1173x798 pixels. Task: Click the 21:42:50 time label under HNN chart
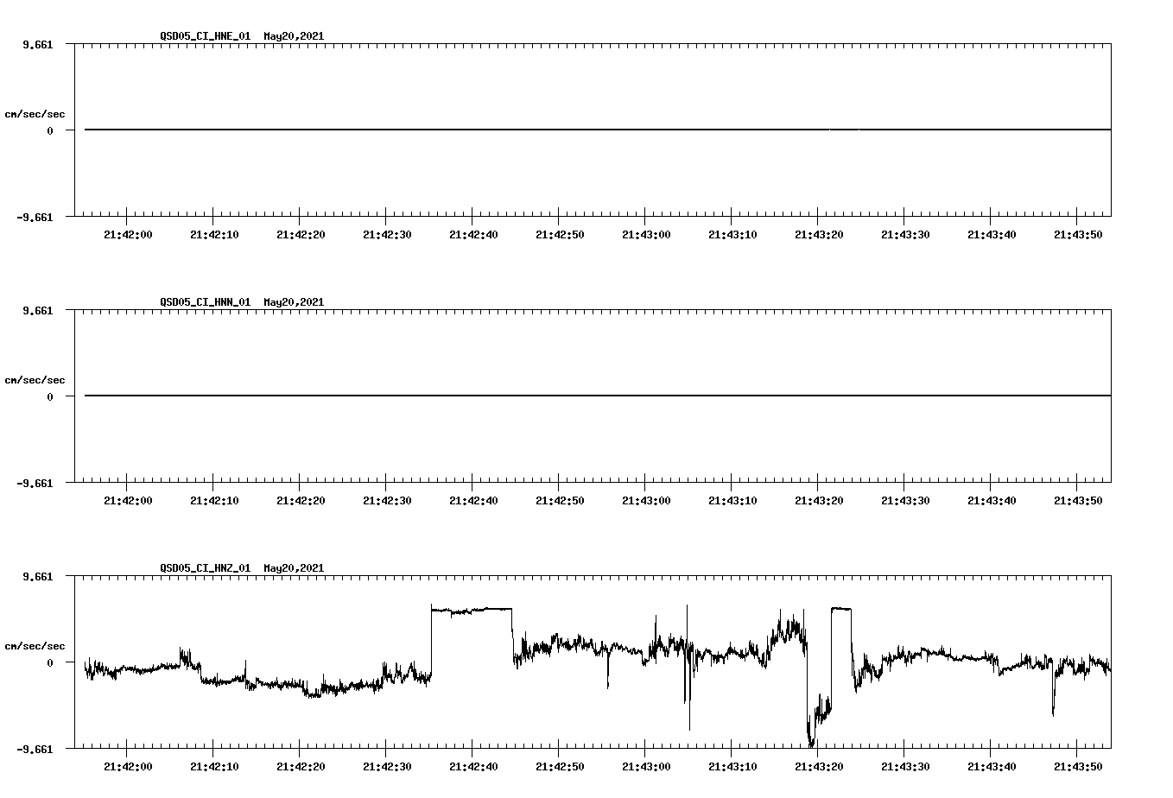tap(560, 500)
